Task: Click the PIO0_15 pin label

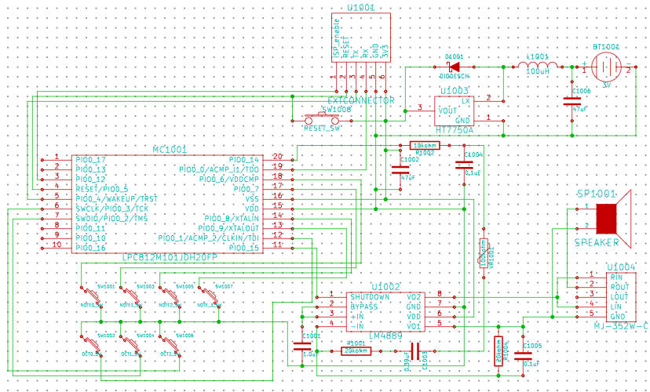Action: click(x=243, y=248)
